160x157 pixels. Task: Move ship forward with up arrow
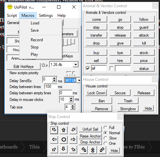[x=64, y=130]
